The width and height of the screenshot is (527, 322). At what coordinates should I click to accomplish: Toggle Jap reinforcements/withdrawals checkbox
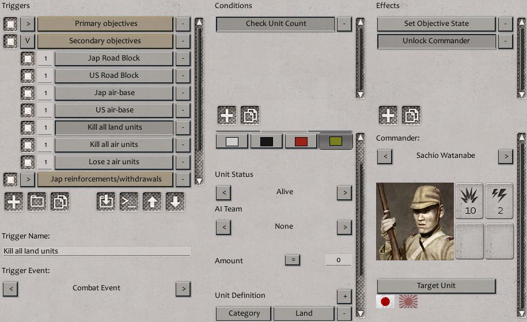coord(10,180)
